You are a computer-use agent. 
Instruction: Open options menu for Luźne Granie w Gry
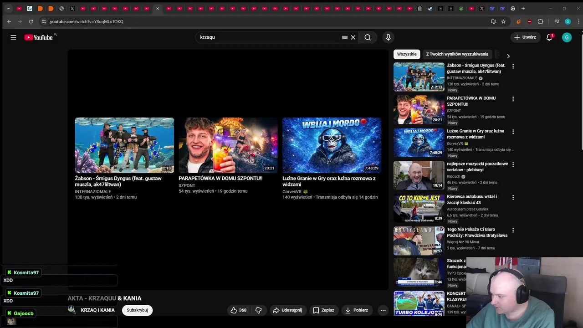(513, 132)
